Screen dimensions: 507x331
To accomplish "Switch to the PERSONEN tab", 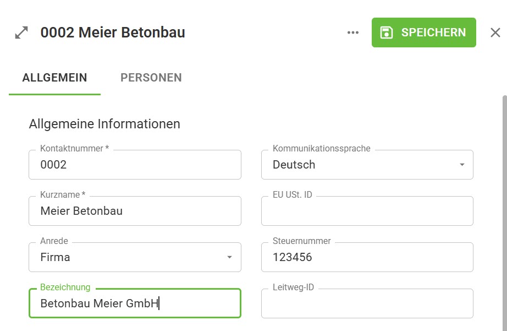I will (x=151, y=78).
